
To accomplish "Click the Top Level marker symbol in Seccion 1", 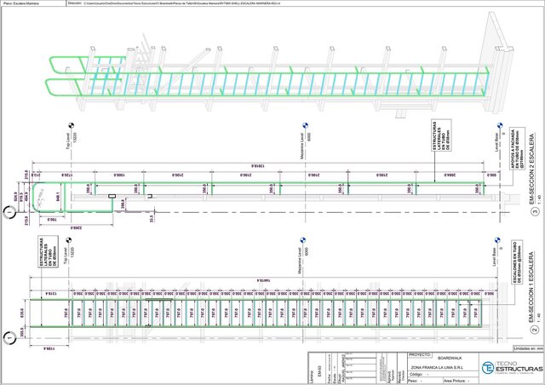I will [69, 240].
